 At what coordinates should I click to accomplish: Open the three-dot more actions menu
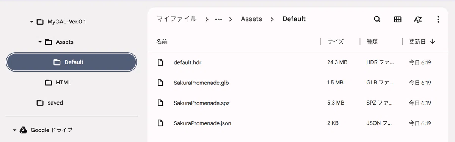438,19
